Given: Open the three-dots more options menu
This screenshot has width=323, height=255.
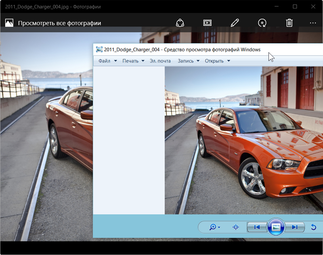Looking at the screenshot, I should (313, 23).
